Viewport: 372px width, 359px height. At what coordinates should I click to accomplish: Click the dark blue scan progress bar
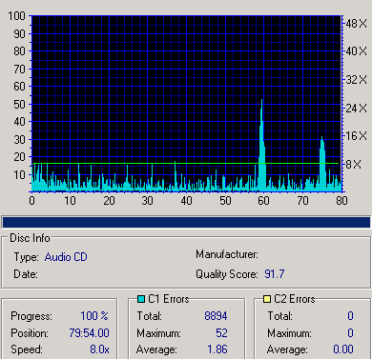pyautogui.click(x=186, y=223)
